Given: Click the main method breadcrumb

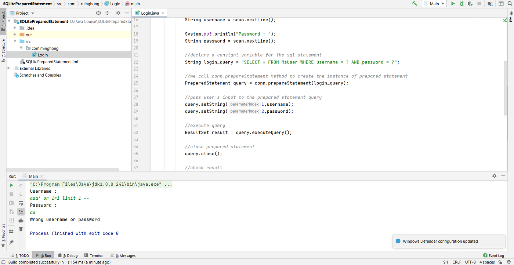Looking at the screenshot, I should 132,4.
